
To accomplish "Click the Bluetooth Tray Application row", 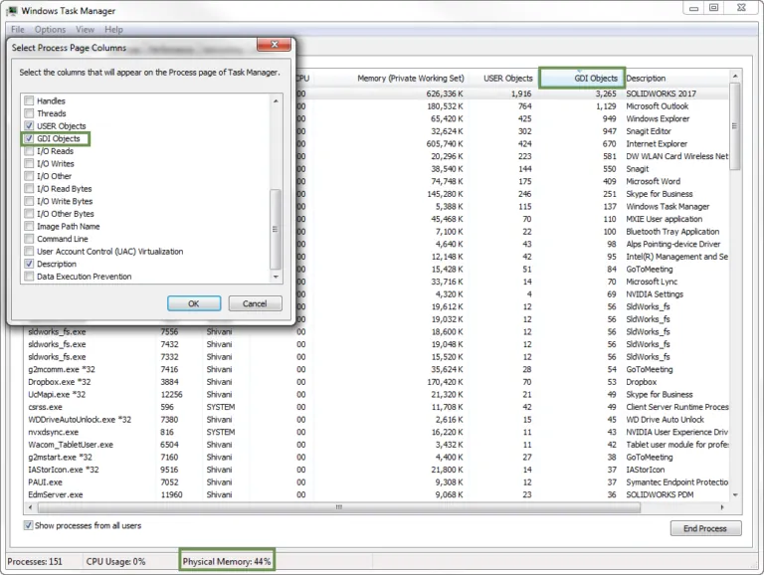I will coord(672,232).
